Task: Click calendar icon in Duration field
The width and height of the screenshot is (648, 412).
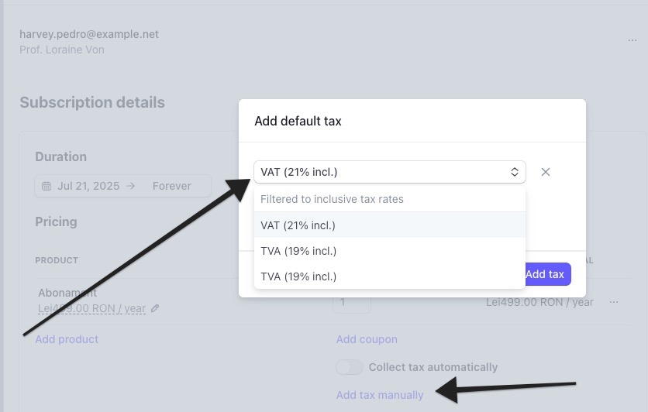Action: [47, 186]
